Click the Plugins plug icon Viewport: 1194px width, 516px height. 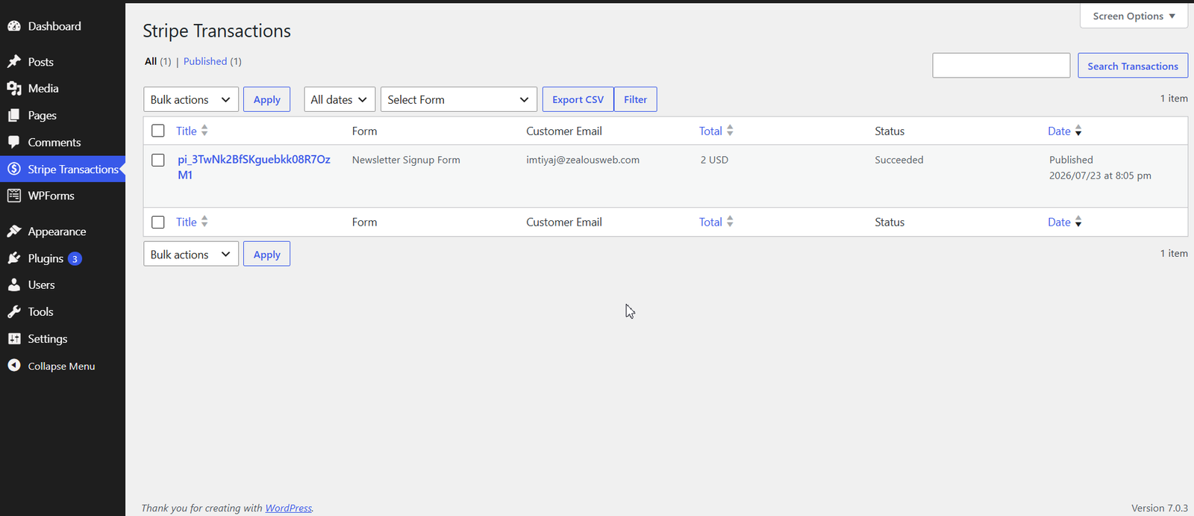[14, 258]
